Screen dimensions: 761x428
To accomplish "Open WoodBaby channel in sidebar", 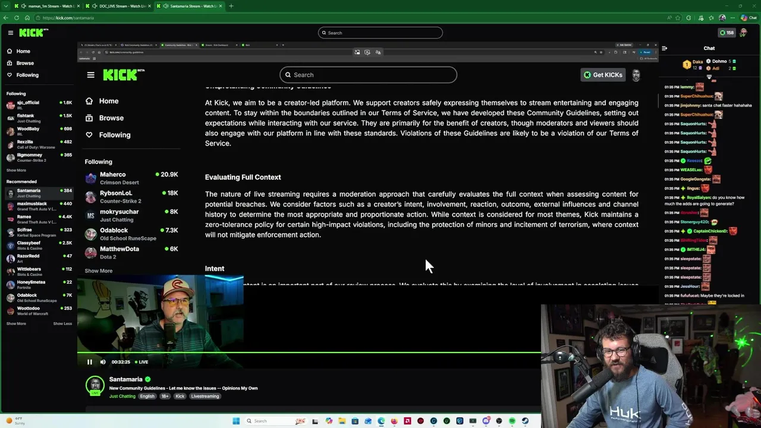I will (x=39, y=131).
